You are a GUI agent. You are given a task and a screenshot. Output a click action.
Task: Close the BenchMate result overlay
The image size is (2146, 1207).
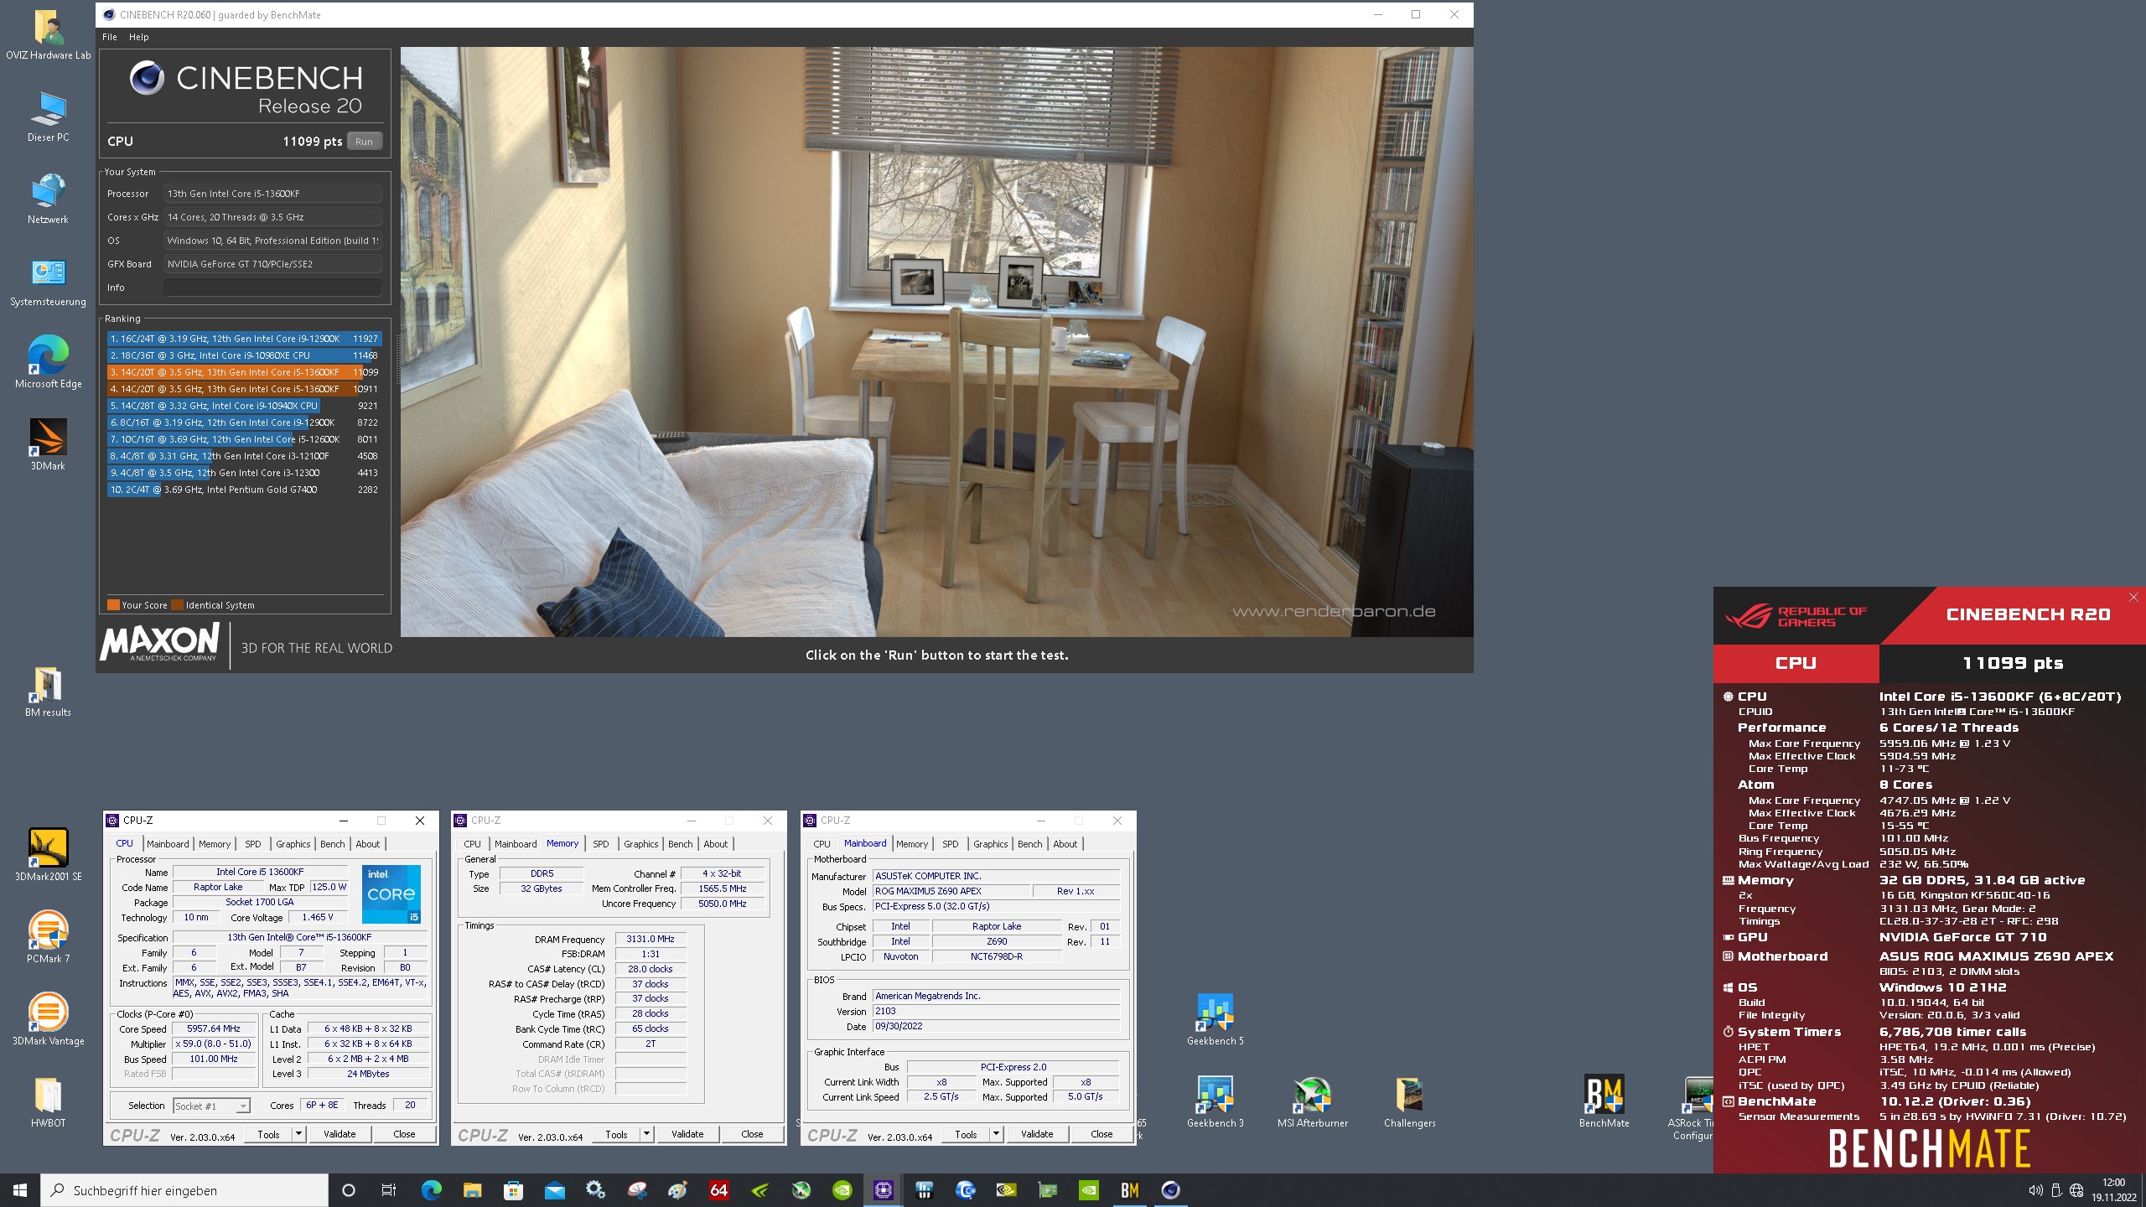(x=2133, y=597)
